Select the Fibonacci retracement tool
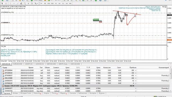 [x=25, y=4]
